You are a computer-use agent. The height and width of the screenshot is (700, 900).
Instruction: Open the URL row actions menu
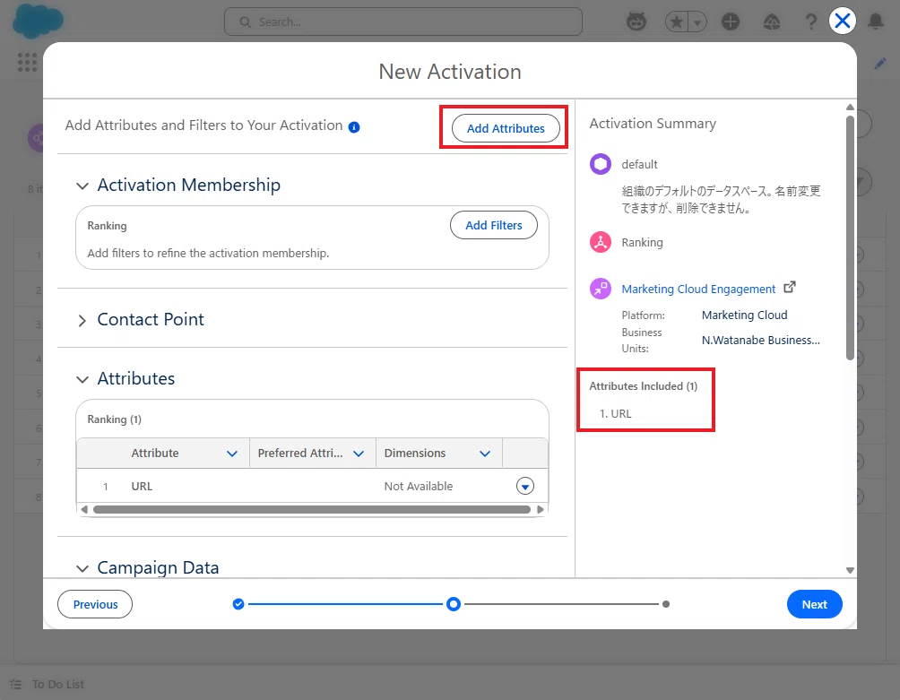click(x=524, y=486)
